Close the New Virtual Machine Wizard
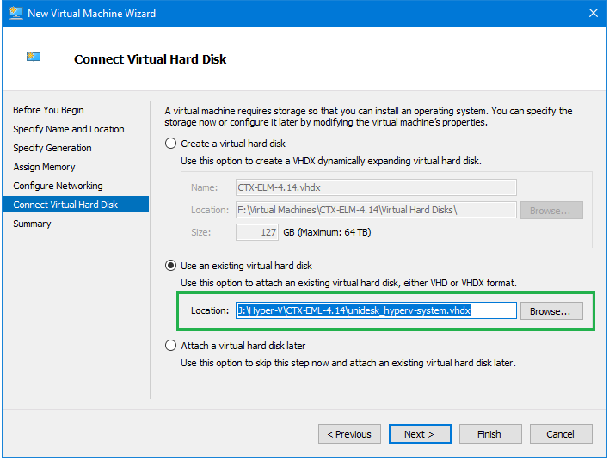 (593, 14)
